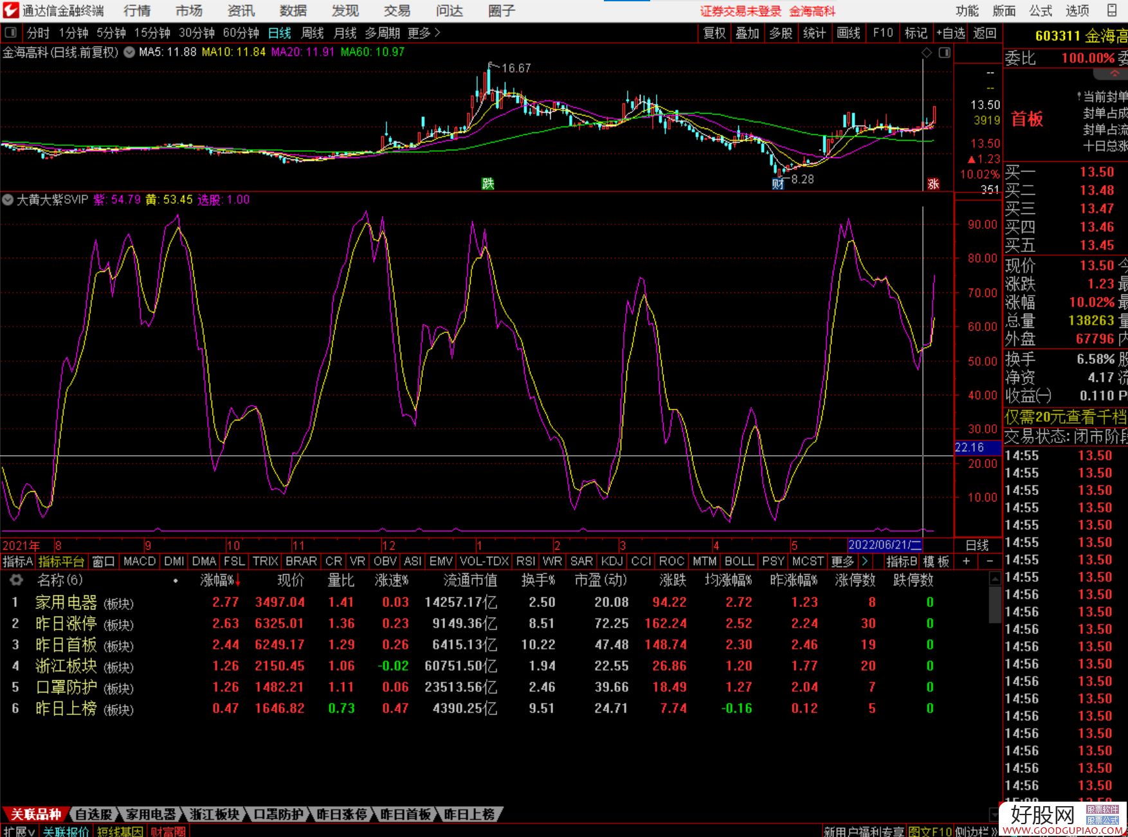1128x837 pixels.
Task: Open the 市场 menu
Action: click(189, 10)
